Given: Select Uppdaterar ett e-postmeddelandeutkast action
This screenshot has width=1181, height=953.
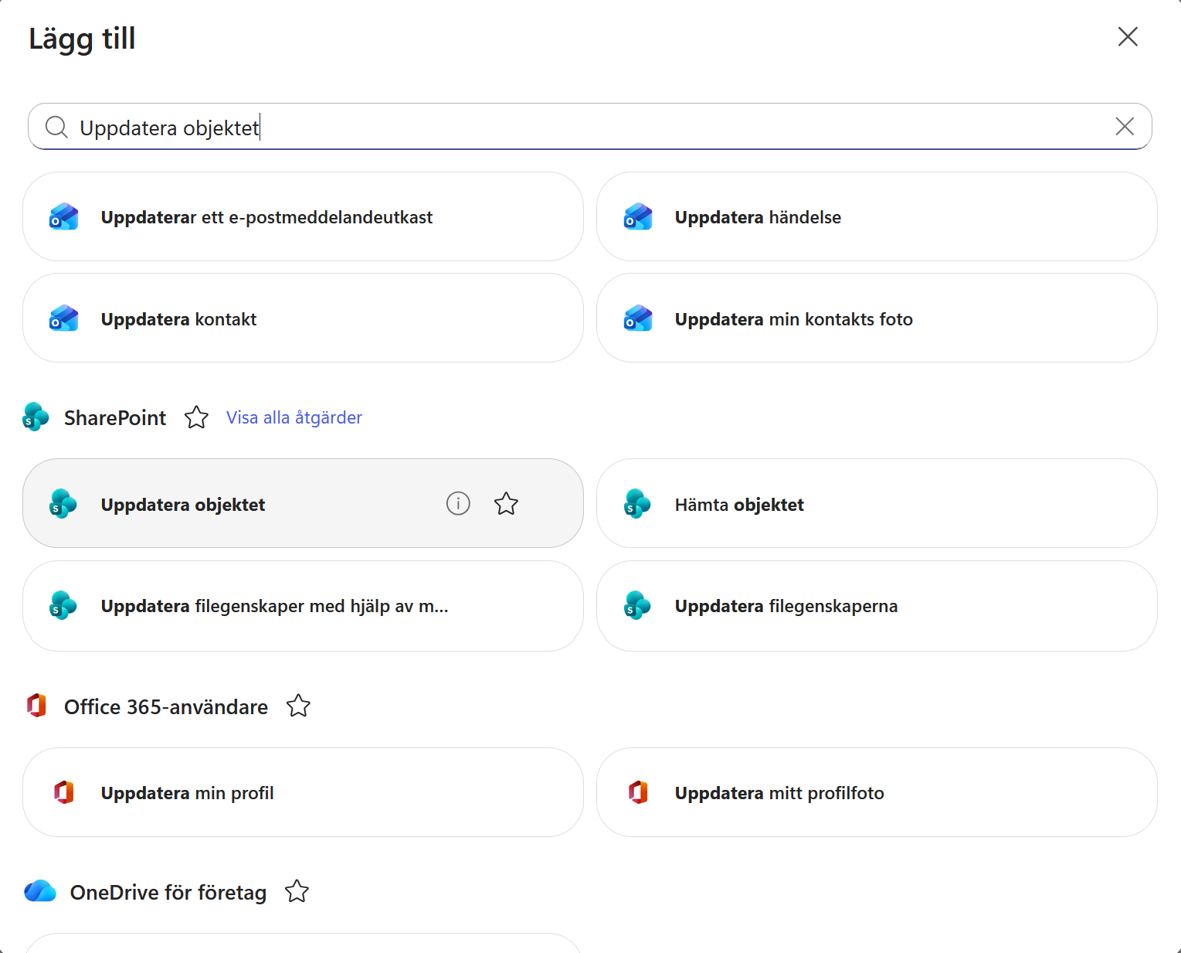Looking at the screenshot, I should [x=303, y=216].
